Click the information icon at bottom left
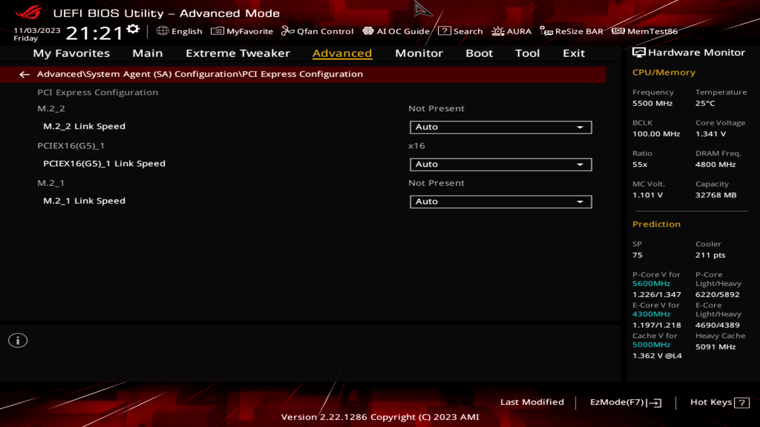The width and height of the screenshot is (760, 427). click(x=17, y=340)
